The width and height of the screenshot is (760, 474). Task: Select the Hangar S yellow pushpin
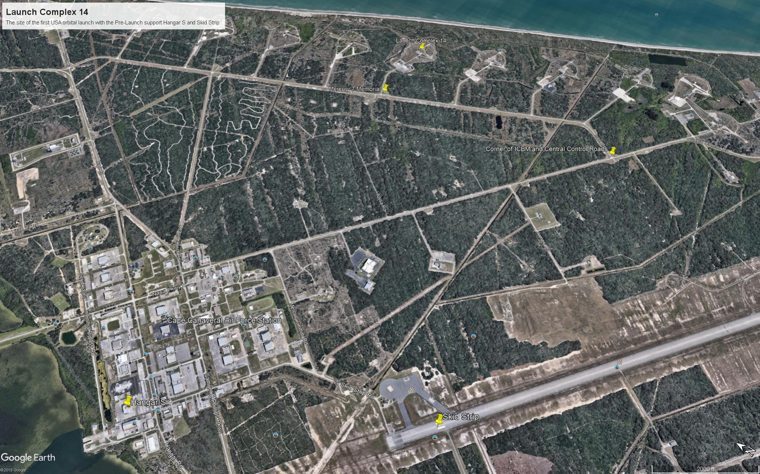tap(127, 400)
